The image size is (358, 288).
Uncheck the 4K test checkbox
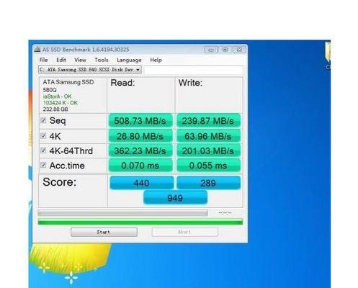pyautogui.click(x=43, y=136)
